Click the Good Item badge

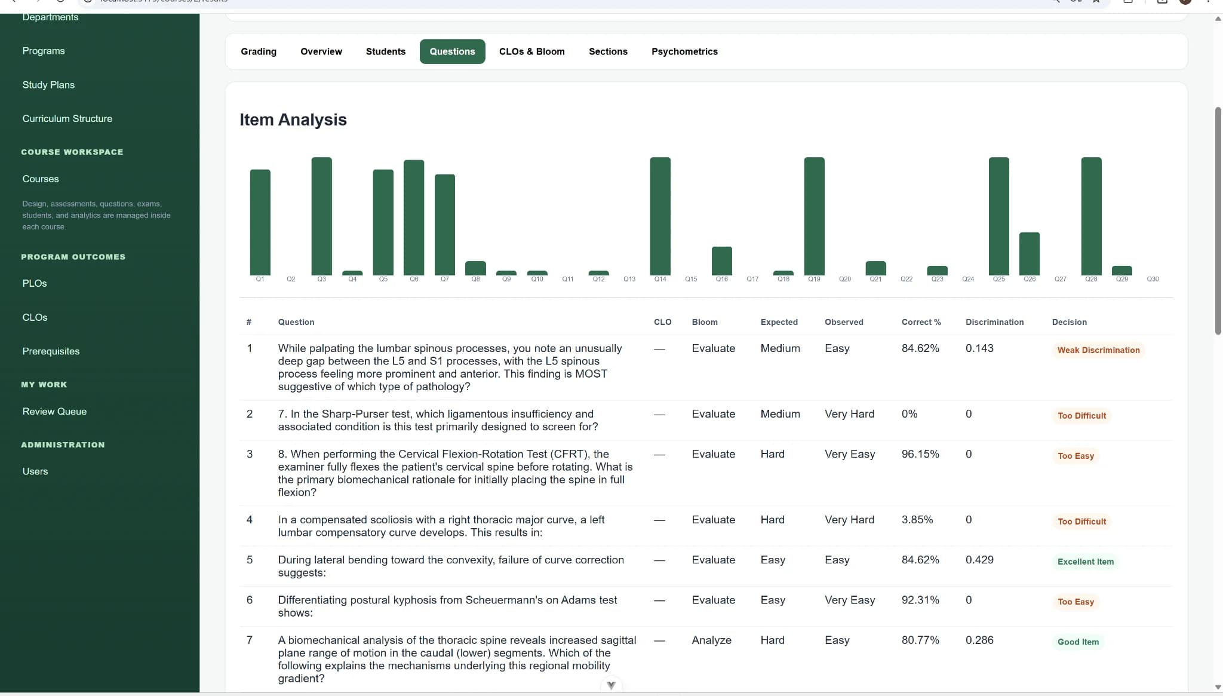pyautogui.click(x=1078, y=642)
